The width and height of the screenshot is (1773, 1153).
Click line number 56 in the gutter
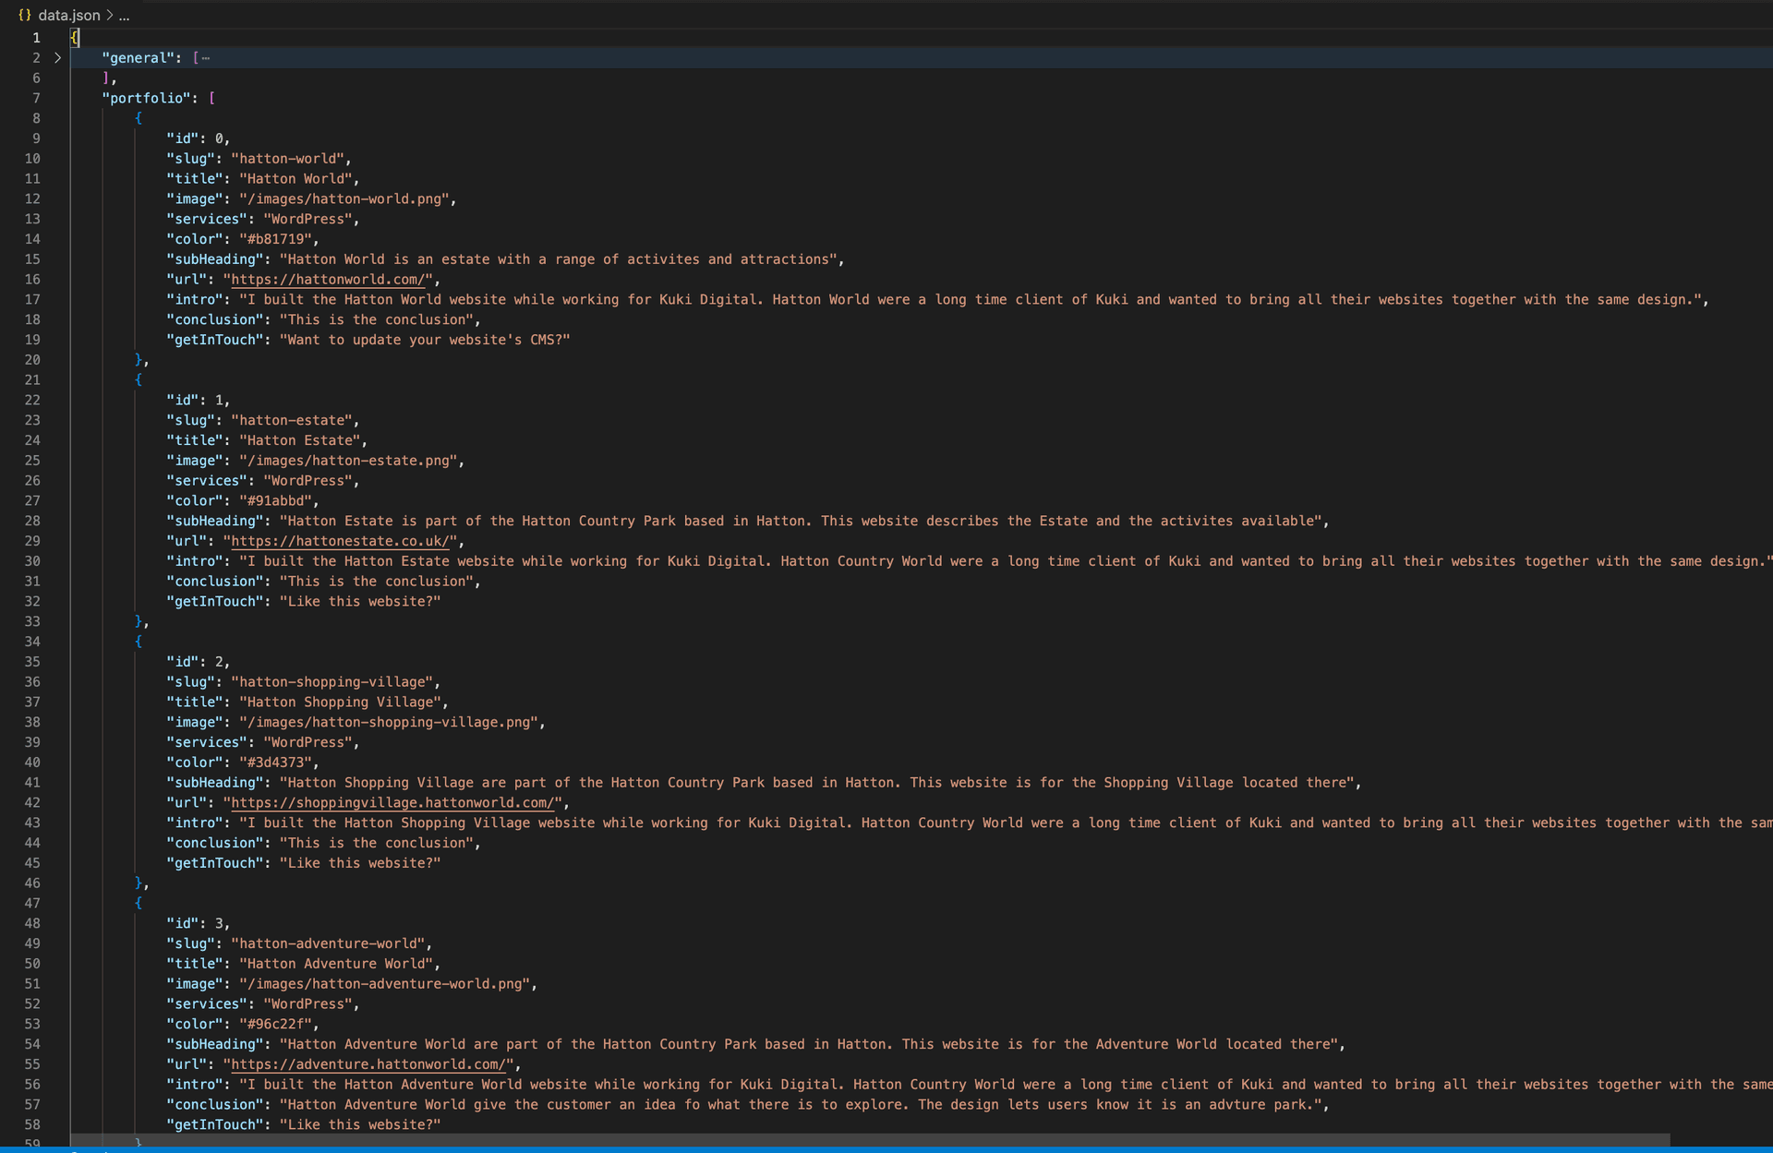pos(33,1085)
